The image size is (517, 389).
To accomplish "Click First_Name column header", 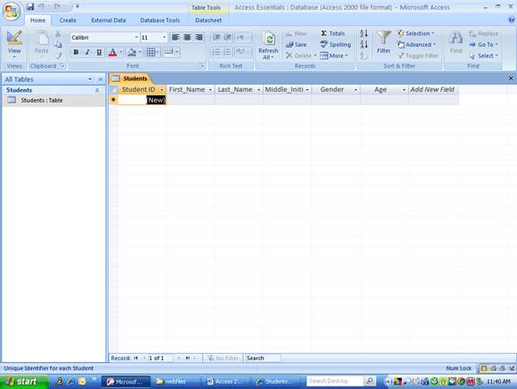I will click(x=187, y=89).
